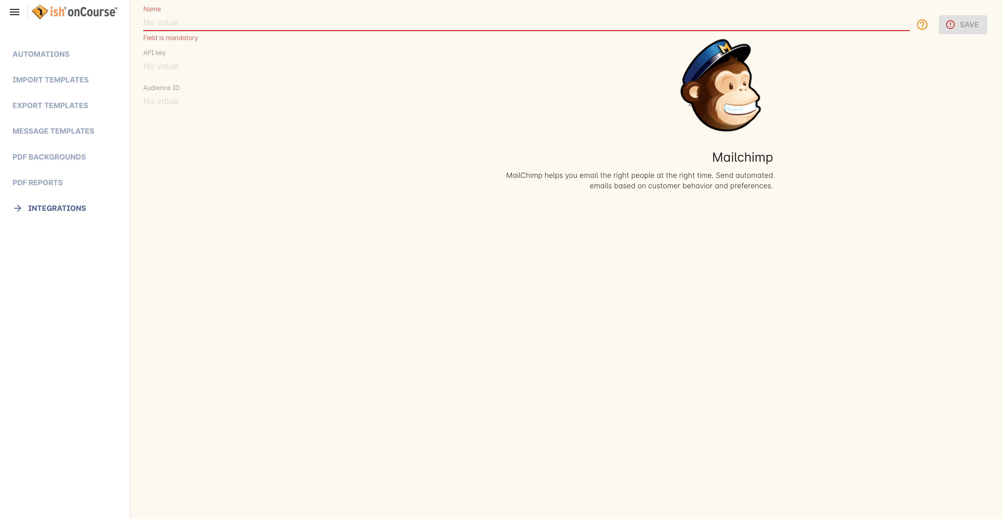Navigate to AUTOMATIONS section

coord(41,54)
